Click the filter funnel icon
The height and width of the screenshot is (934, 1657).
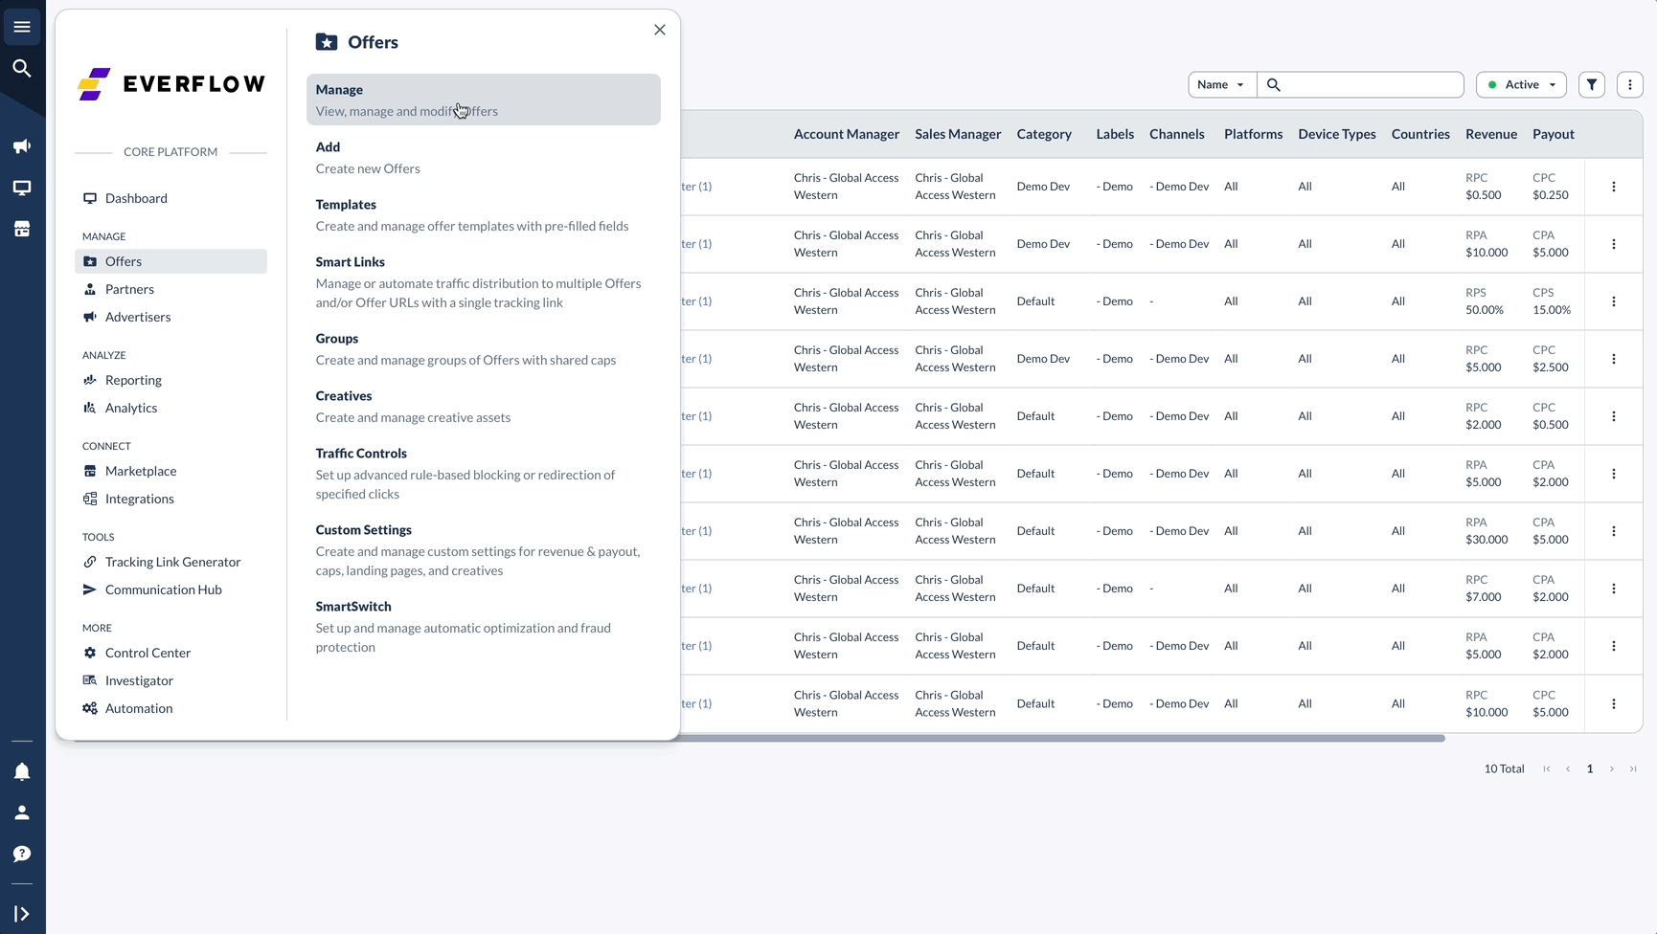[x=1592, y=84]
